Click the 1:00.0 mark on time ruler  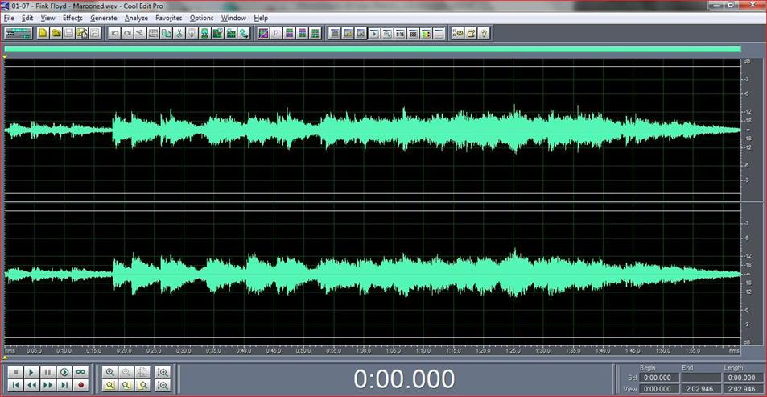coord(363,350)
